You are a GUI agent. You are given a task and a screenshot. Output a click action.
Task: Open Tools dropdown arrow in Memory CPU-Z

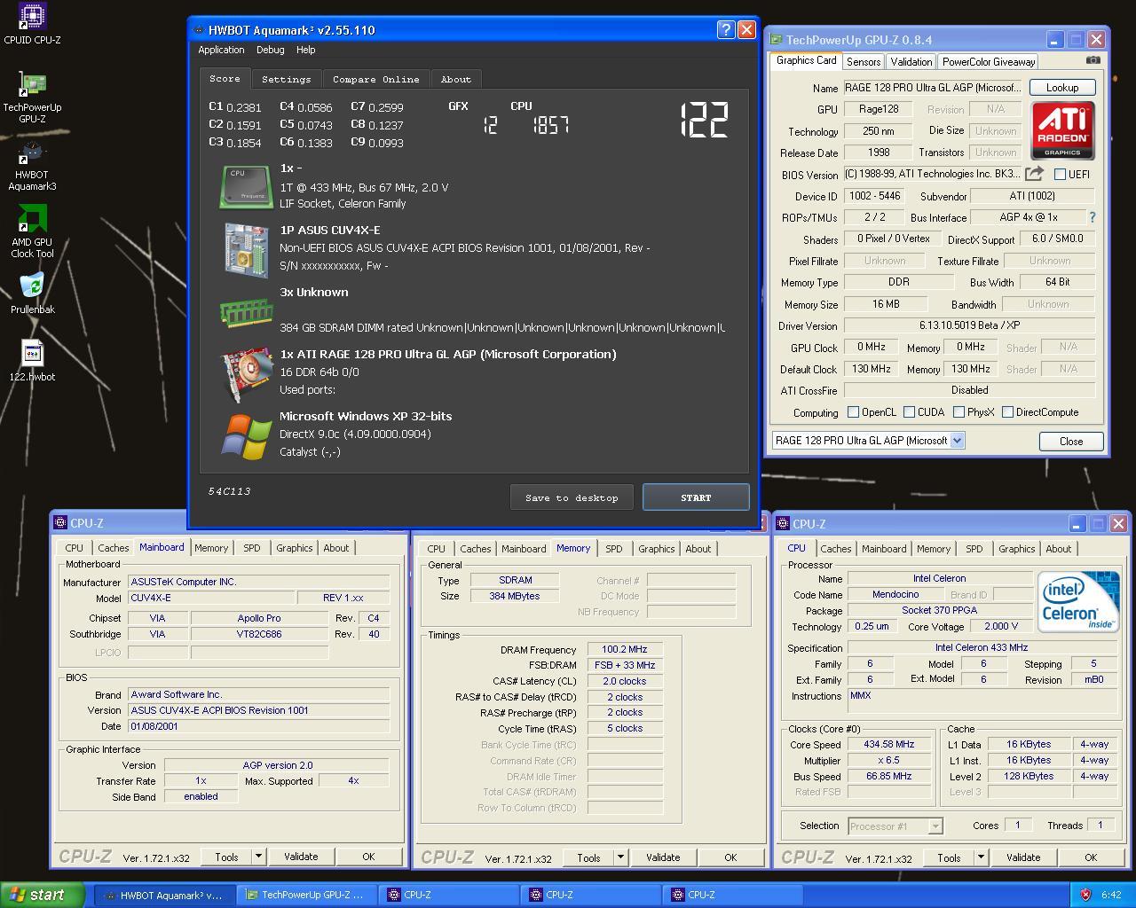(x=620, y=857)
